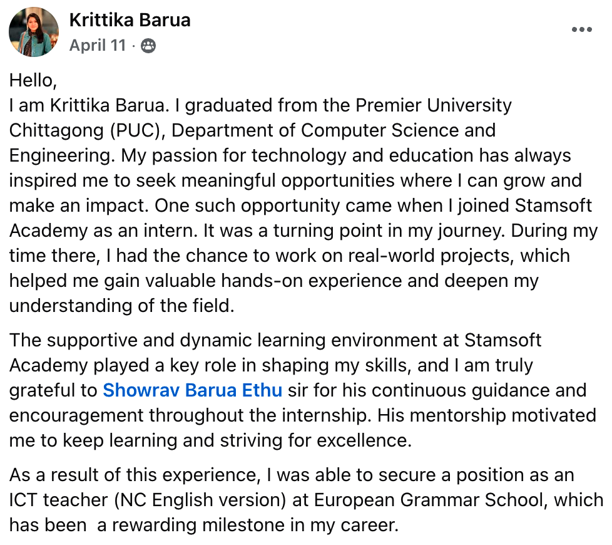Click the Friends audience privacy icon
The width and height of the screenshot is (612, 545).
[x=148, y=46]
